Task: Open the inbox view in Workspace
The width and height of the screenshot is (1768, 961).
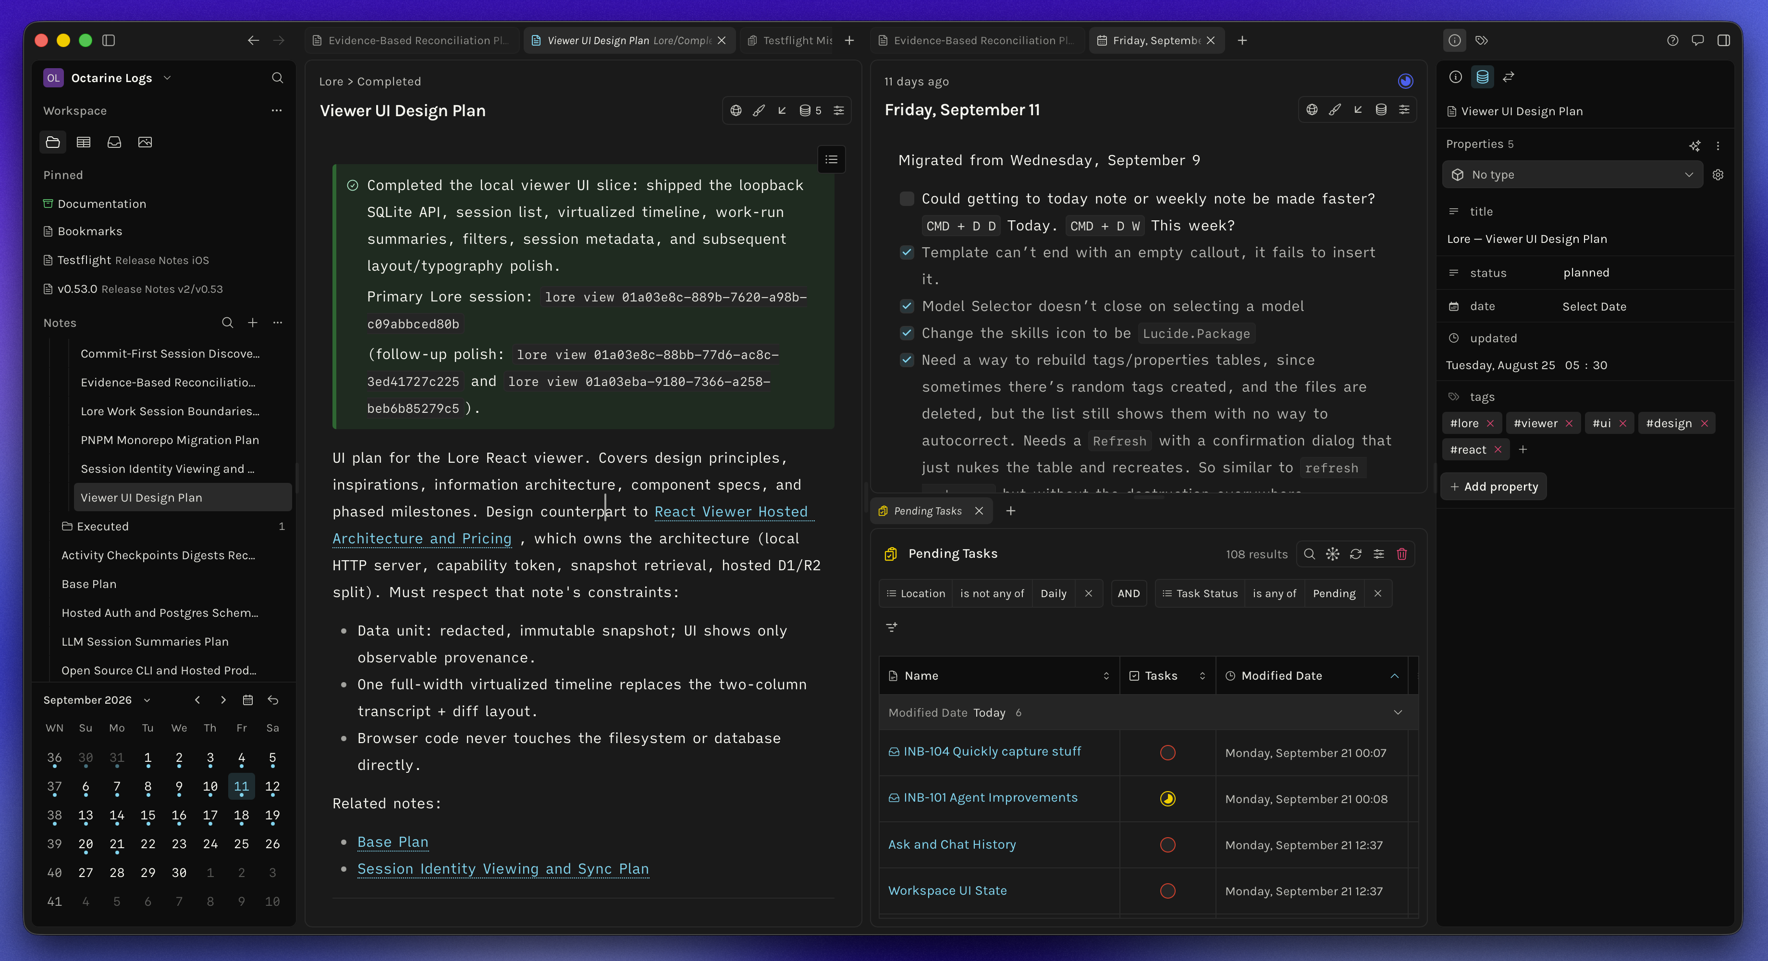Action: click(114, 142)
